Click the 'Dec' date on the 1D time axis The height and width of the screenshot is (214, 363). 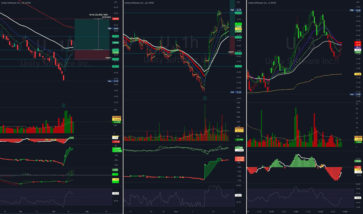[x=87, y=211]
